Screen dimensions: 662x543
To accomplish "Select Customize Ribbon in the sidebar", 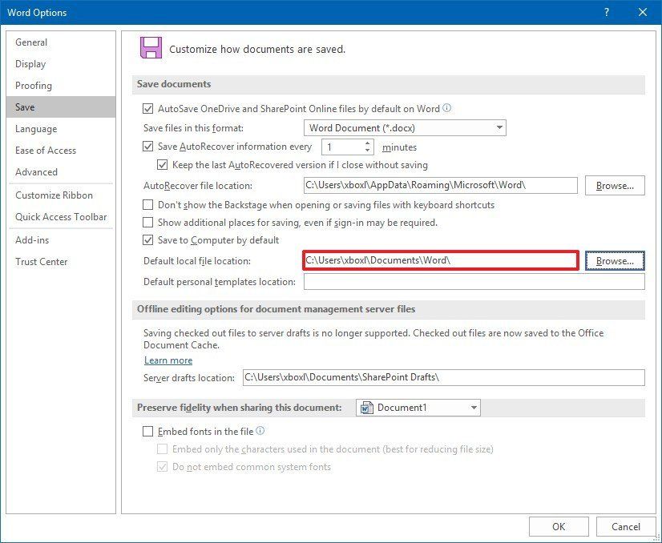I will [x=54, y=195].
